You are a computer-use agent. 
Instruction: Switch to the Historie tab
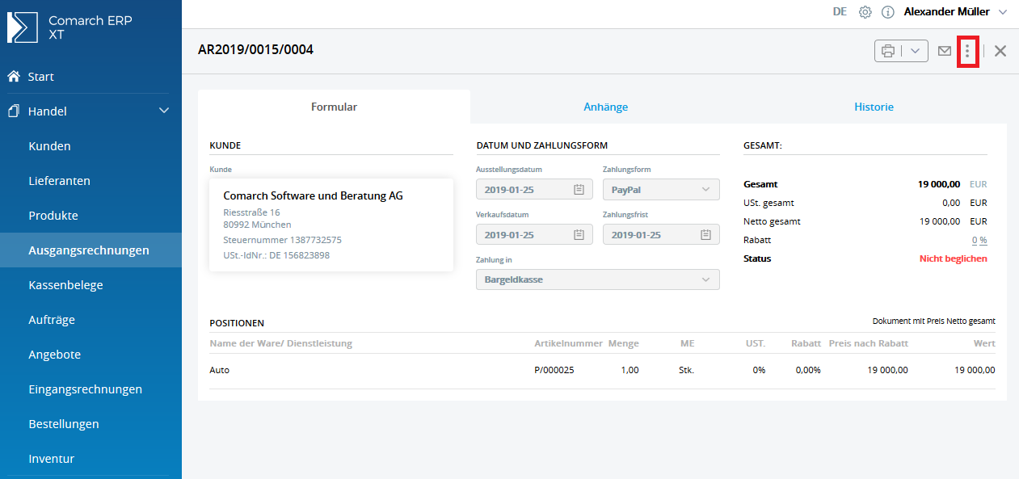874,107
